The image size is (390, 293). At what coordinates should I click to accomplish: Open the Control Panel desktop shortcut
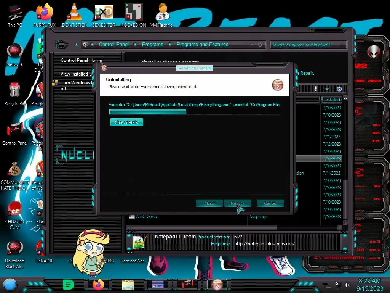point(15,134)
